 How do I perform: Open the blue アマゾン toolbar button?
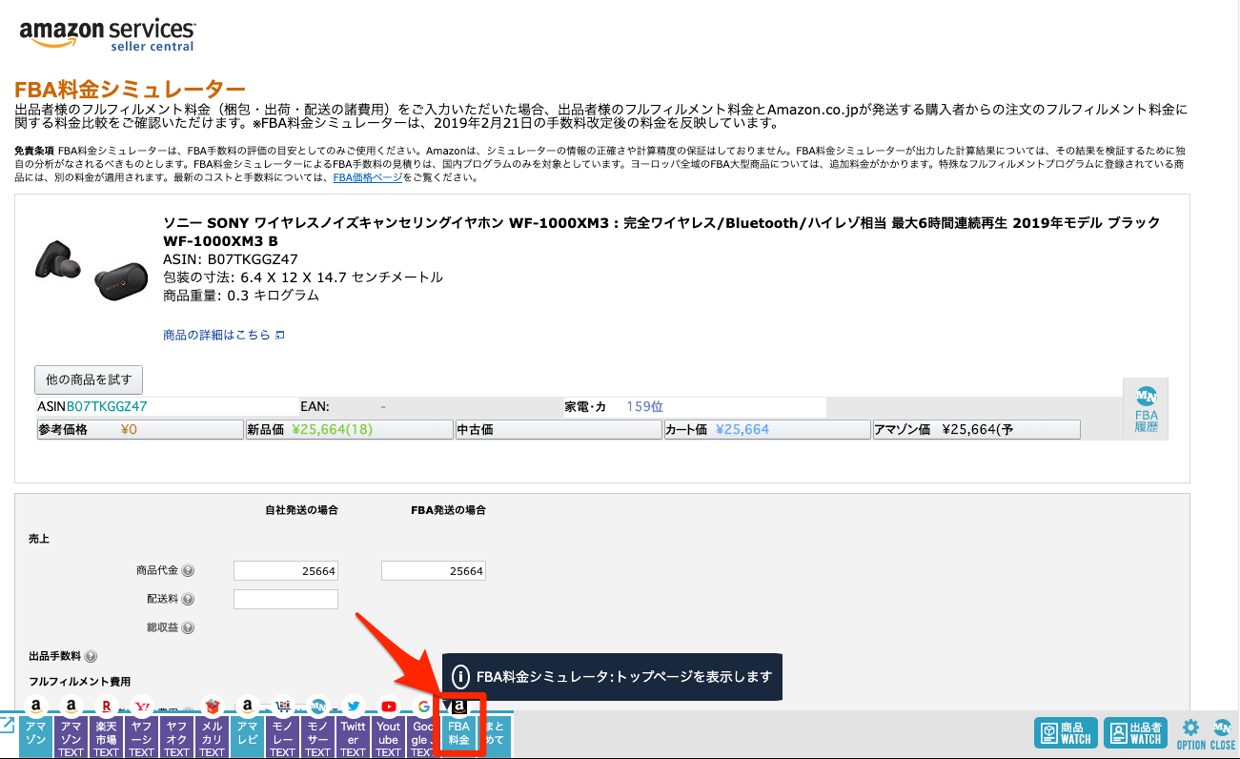click(36, 737)
